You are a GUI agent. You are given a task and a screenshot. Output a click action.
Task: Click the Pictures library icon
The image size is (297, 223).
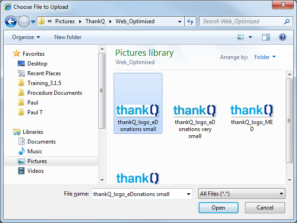21,161
